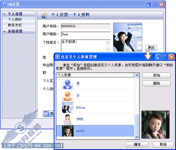Click the signature box scroll-up arrow
The width and height of the screenshot is (176, 150).
tap(108, 43)
